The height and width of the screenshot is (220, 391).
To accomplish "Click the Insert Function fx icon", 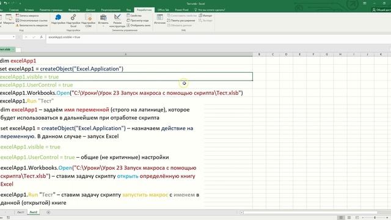I will [x=42, y=37].
